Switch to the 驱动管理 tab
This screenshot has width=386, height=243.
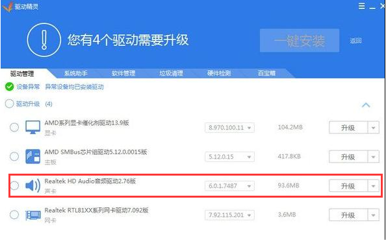click(x=22, y=74)
